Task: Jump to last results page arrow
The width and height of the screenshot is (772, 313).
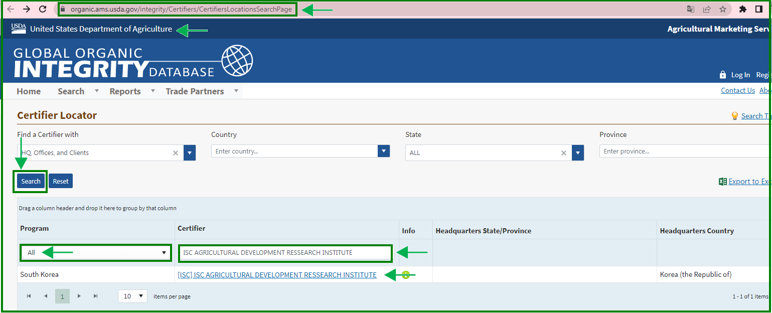Action: (95, 296)
